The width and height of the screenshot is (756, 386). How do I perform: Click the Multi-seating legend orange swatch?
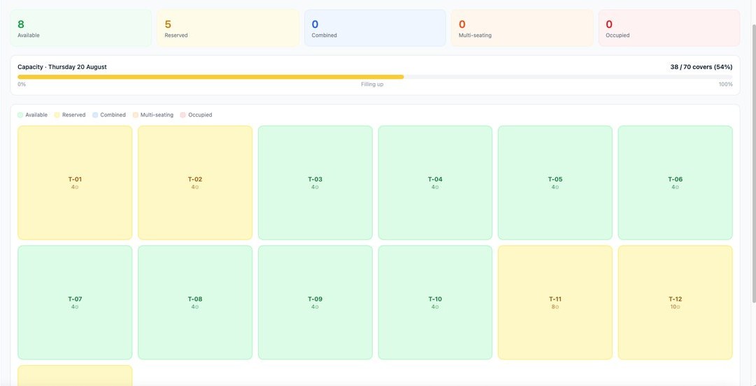point(136,115)
